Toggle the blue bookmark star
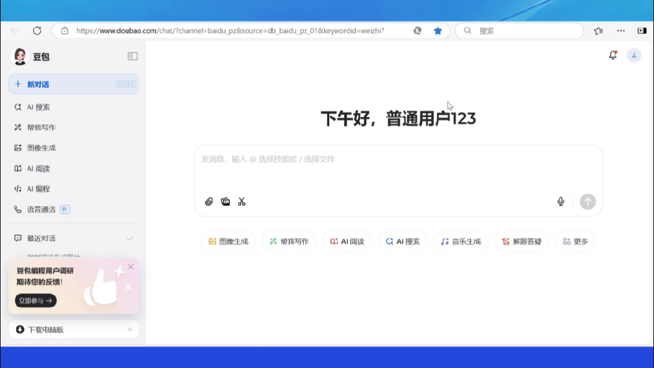 (x=438, y=30)
